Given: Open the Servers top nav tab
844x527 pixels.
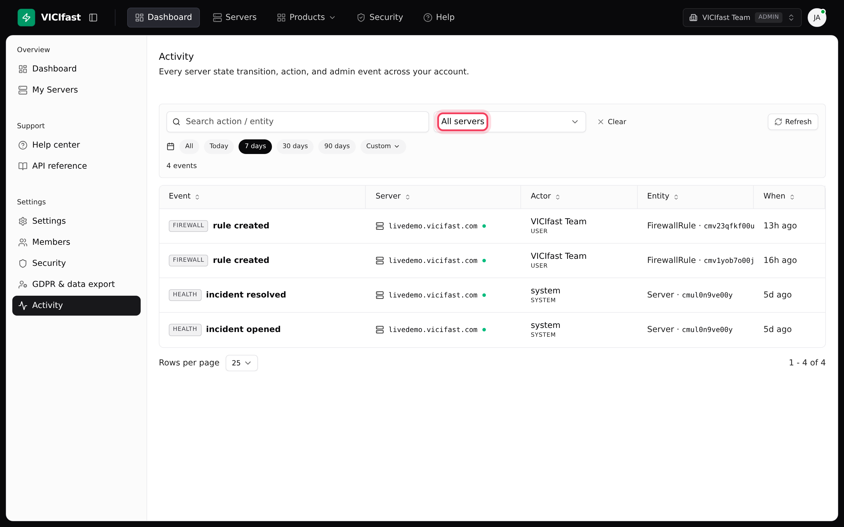Looking at the screenshot, I should [x=234, y=18].
